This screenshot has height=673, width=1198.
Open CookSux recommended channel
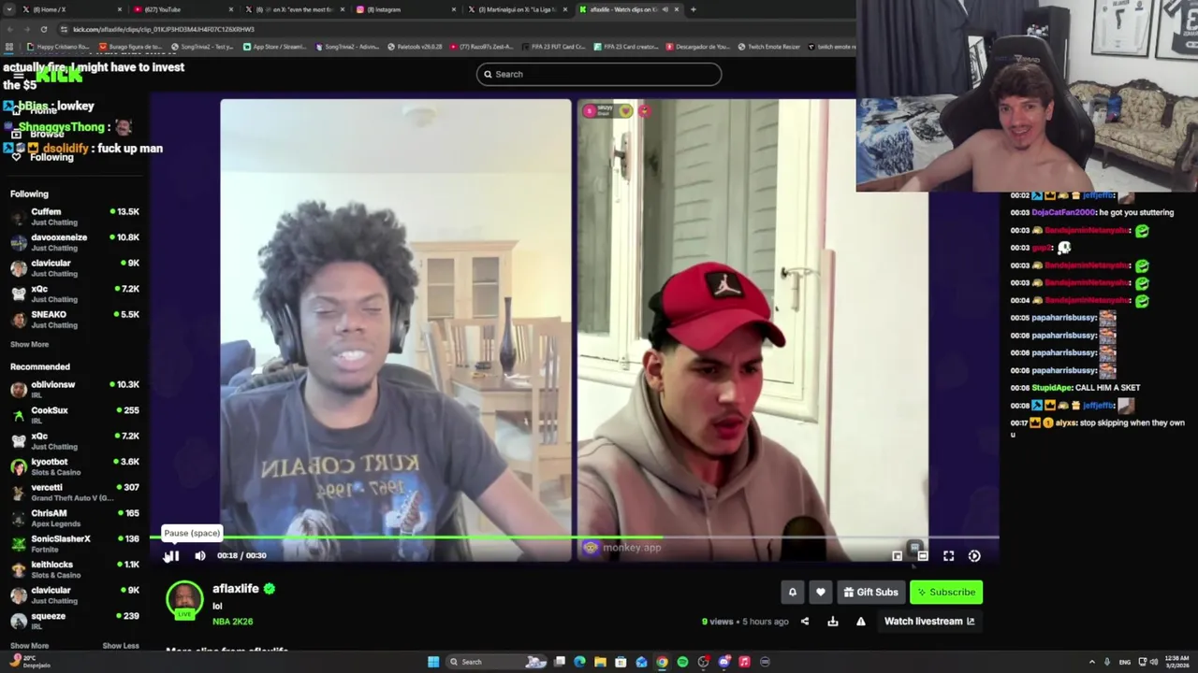(x=77, y=415)
